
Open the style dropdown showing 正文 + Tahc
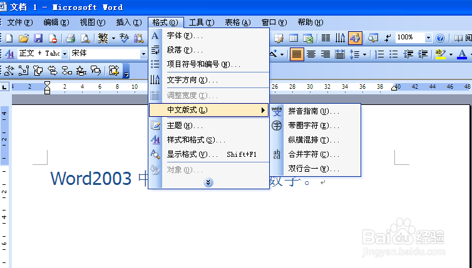pos(64,54)
